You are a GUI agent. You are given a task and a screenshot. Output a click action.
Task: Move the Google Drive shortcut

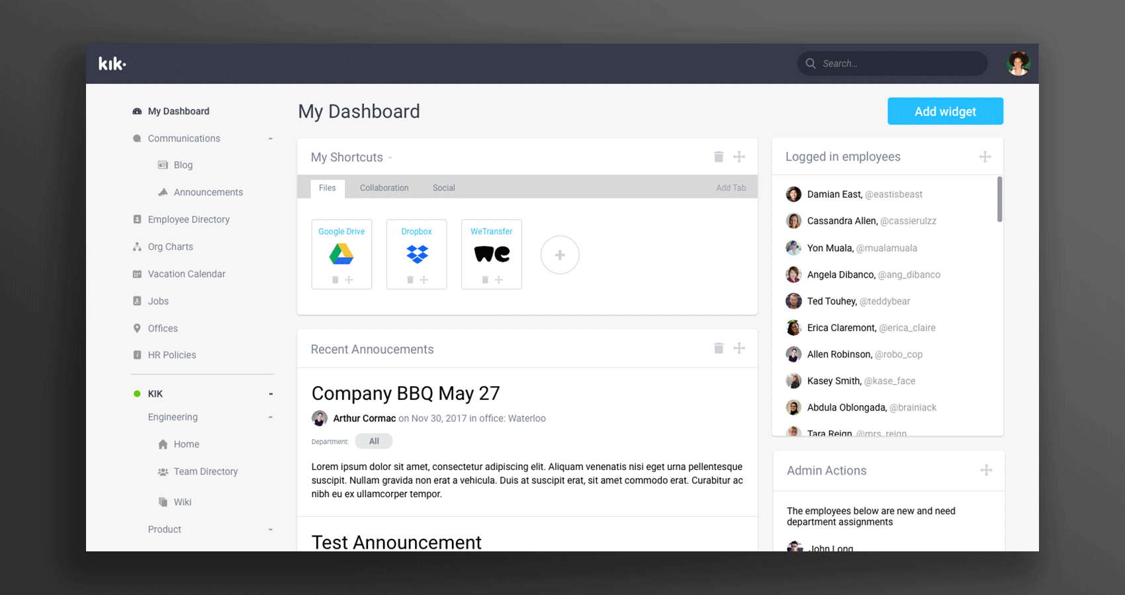point(349,280)
